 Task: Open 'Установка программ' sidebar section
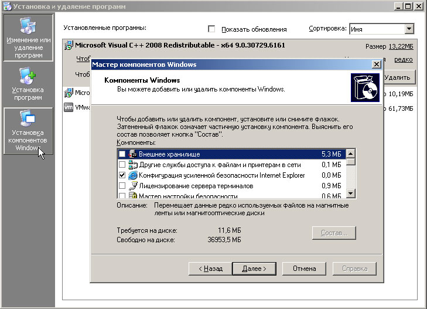(x=28, y=84)
